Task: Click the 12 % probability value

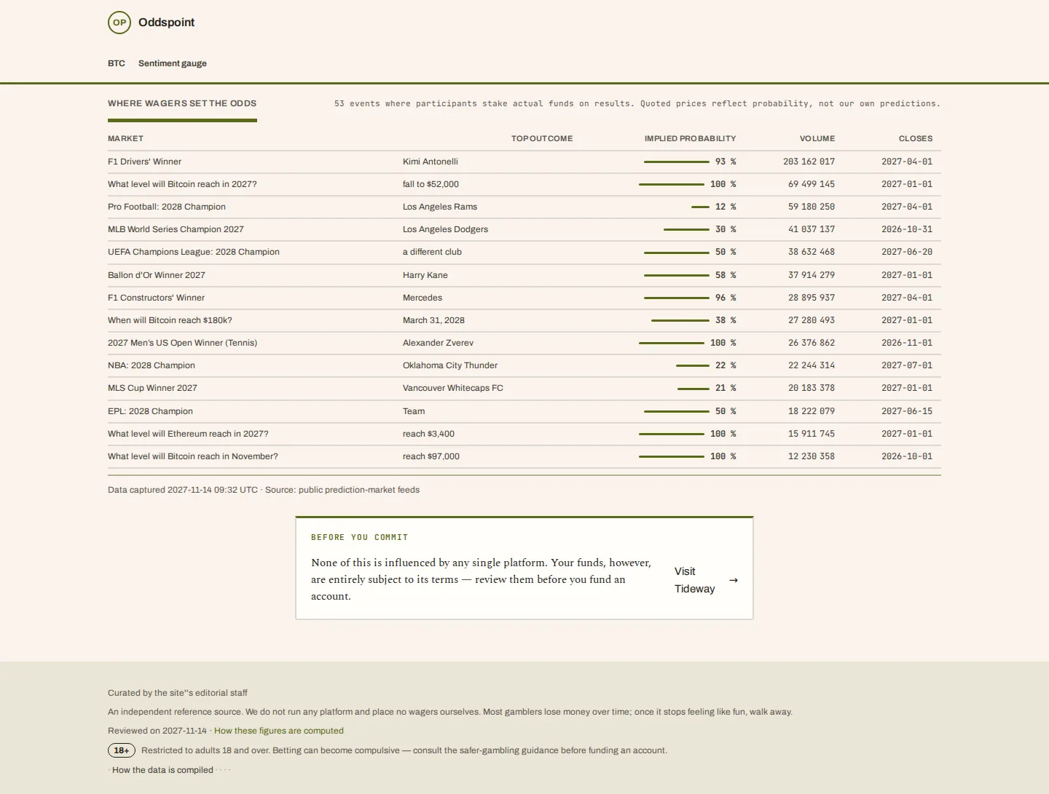Action: (x=726, y=207)
